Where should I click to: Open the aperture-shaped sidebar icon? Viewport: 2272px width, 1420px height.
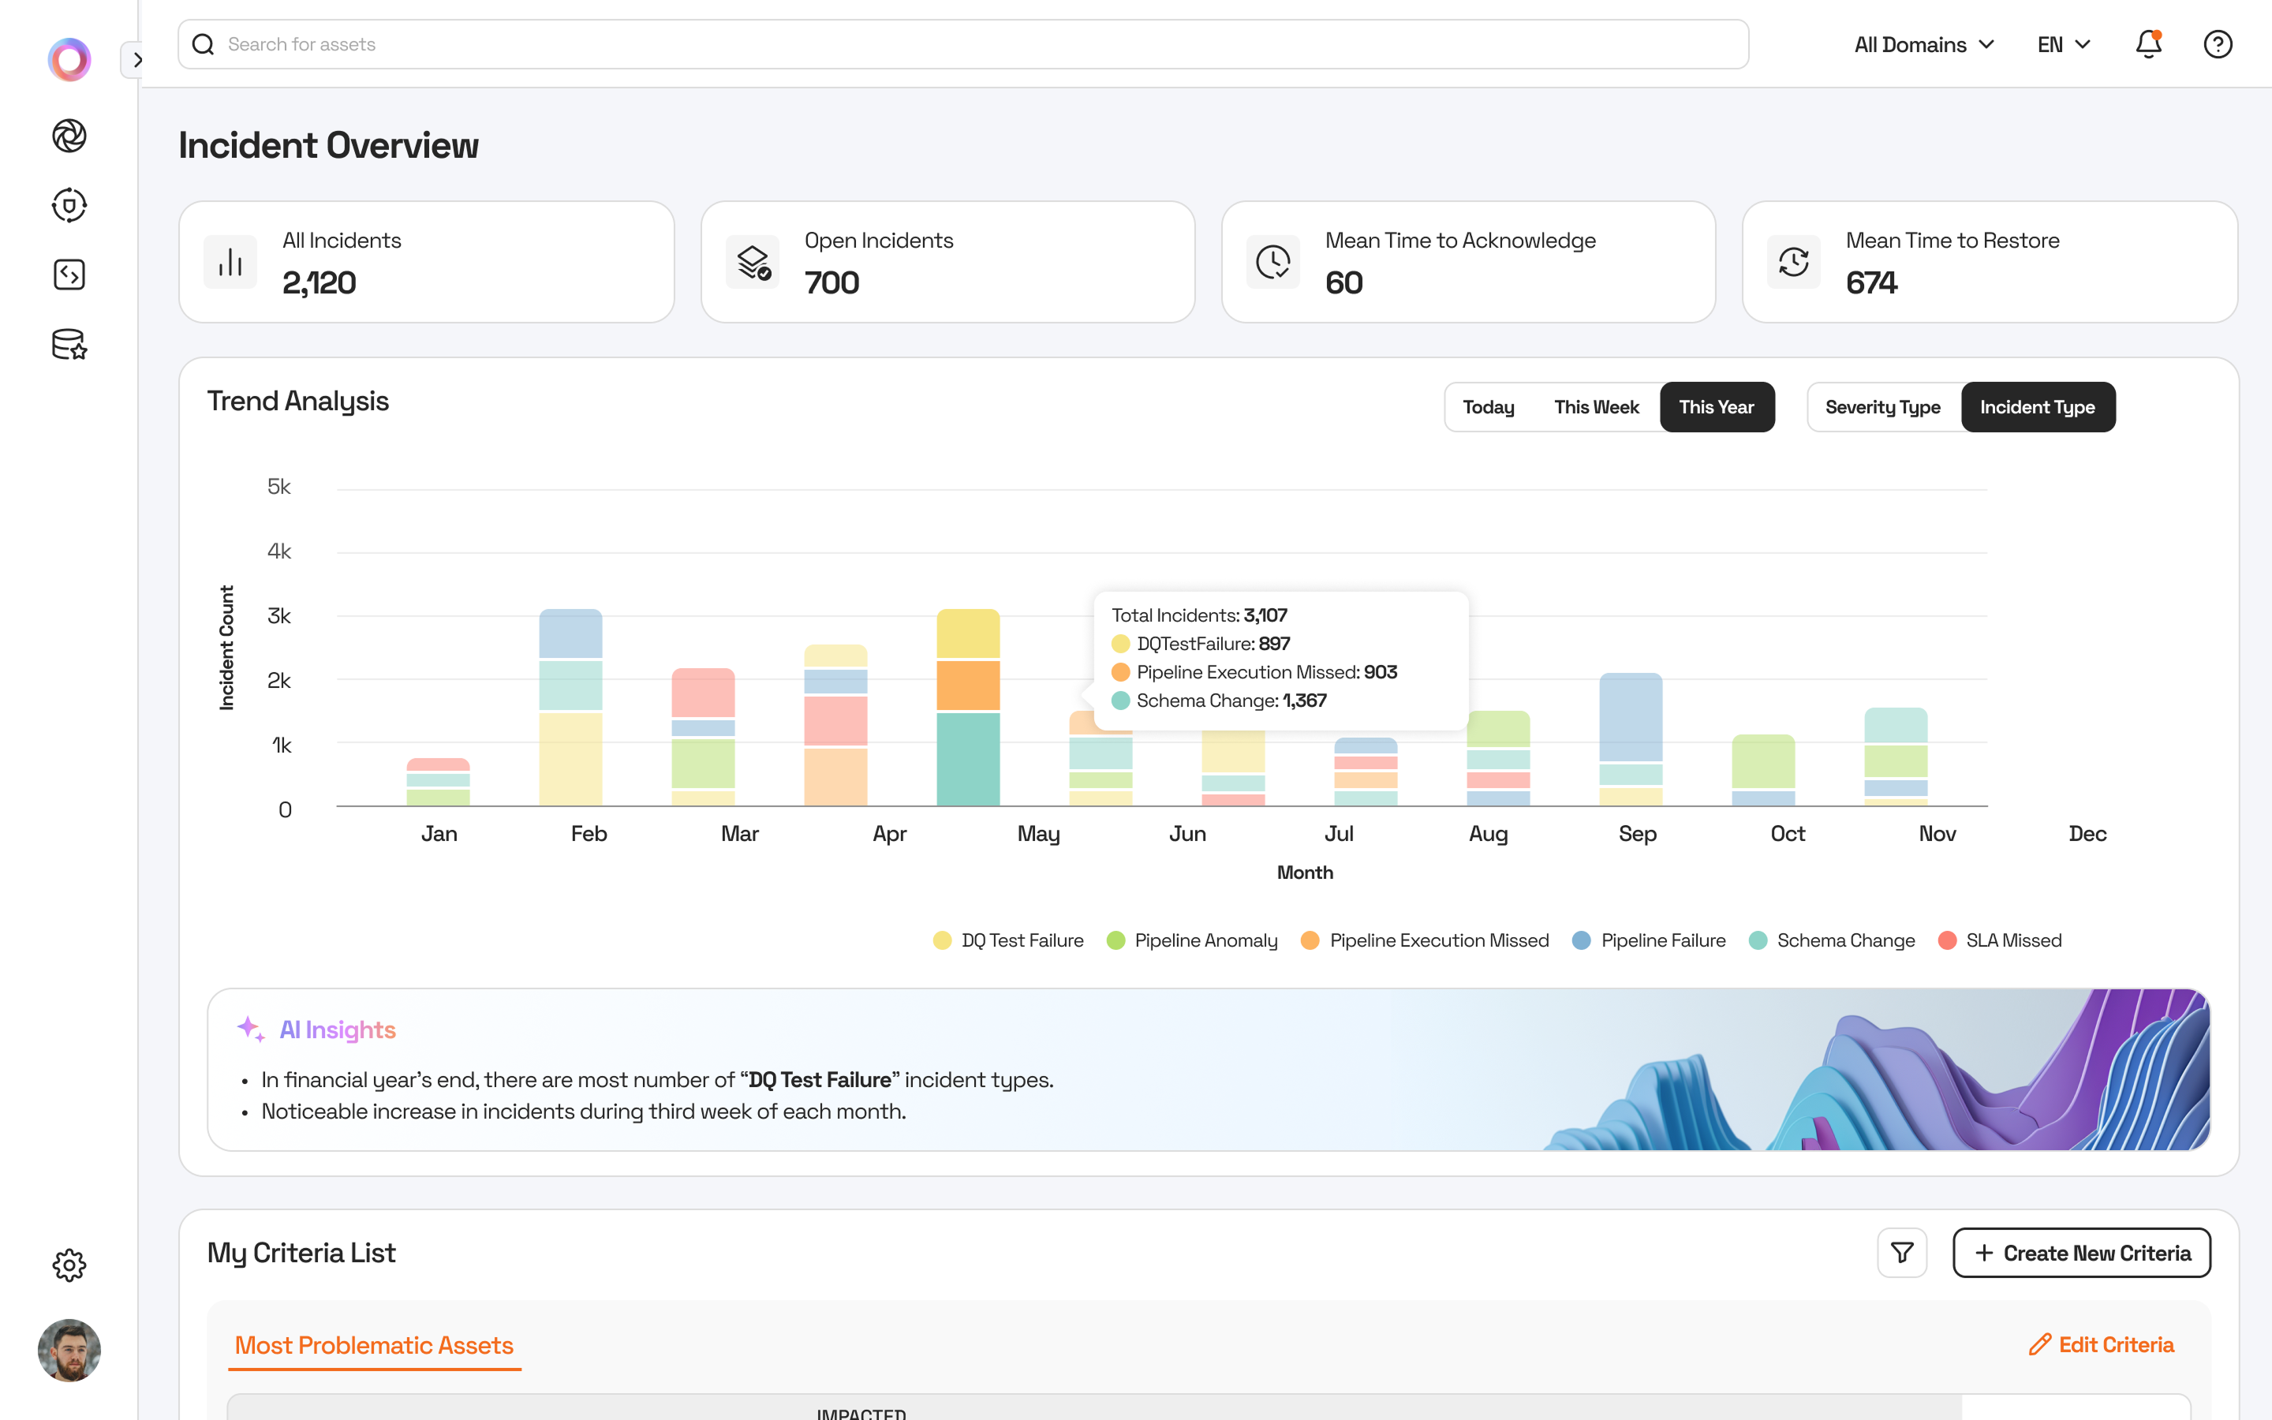(x=69, y=136)
